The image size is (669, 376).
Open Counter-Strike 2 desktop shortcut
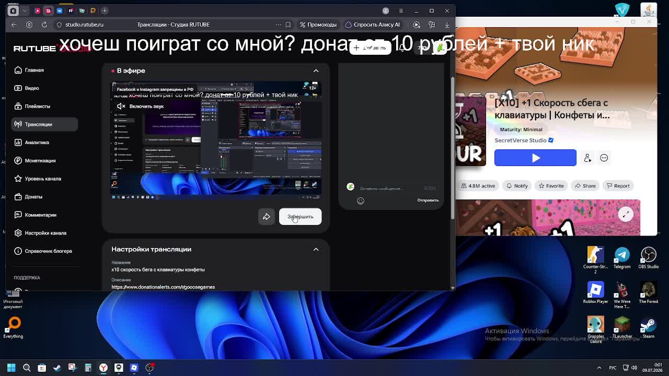[595, 260]
